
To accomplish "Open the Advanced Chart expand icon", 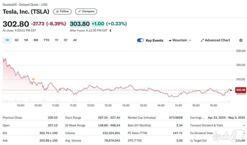I will tap(202, 41).
